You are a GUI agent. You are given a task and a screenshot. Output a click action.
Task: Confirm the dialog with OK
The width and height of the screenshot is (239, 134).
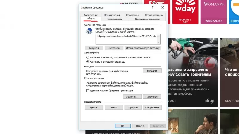coord(123,126)
